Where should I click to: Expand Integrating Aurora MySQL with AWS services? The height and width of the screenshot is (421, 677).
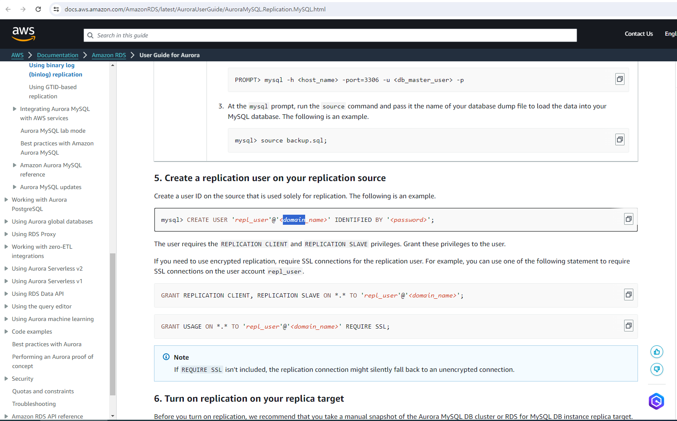pyautogui.click(x=15, y=109)
